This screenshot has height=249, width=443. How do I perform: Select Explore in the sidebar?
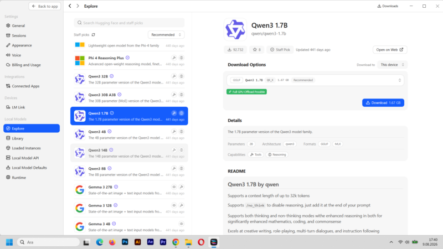[32, 128]
